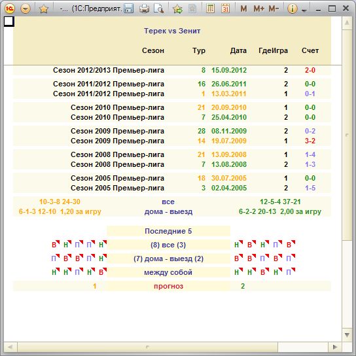Screen dimensions: 356x356
Task: Click the date 15.09.2012
Action: click(229, 70)
